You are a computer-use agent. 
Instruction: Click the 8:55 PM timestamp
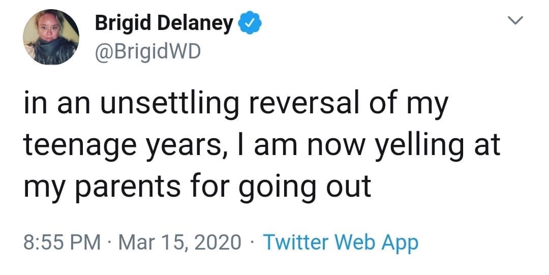pyautogui.click(x=63, y=242)
